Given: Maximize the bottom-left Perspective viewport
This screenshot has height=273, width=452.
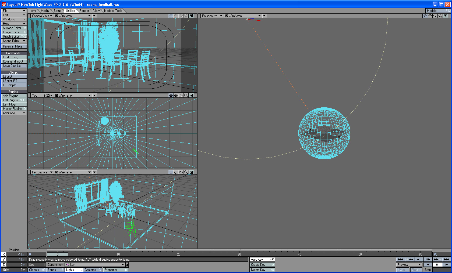Looking at the screenshot, I should pos(191,172).
